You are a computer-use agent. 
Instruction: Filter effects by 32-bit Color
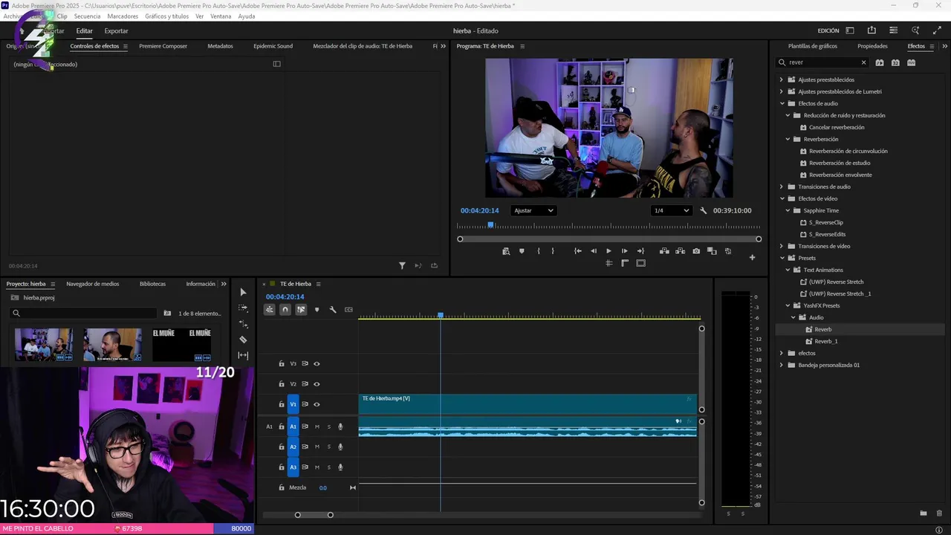coord(895,62)
